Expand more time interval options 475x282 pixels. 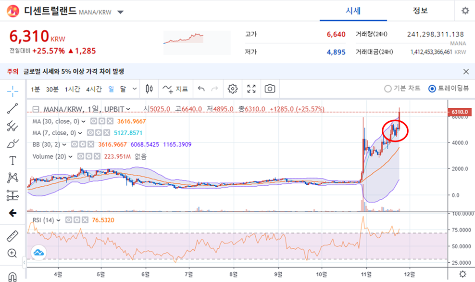click(135, 89)
